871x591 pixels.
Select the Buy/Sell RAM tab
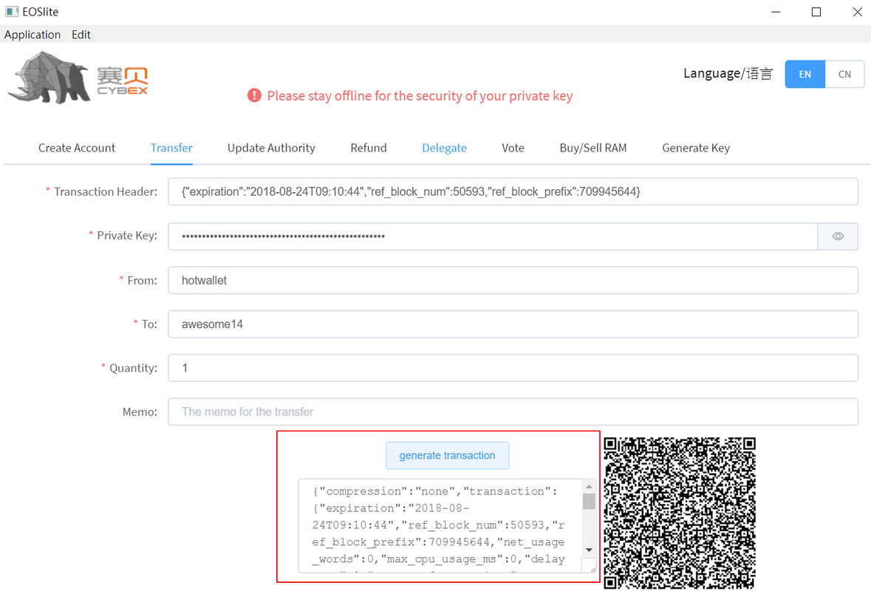click(593, 148)
